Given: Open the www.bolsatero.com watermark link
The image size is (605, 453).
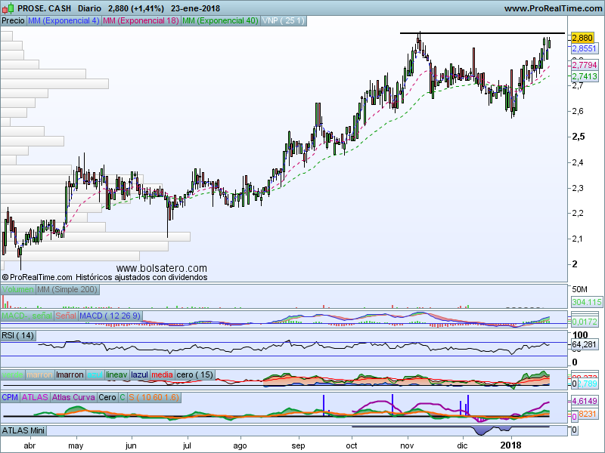Looking at the screenshot, I should click(162, 268).
